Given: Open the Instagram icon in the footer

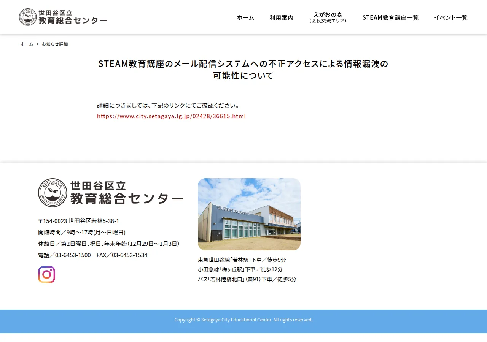Looking at the screenshot, I should pyautogui.click(x=46, y=274).
